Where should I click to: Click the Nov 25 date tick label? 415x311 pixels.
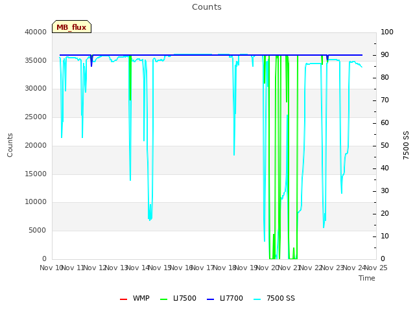click(376, 268)
